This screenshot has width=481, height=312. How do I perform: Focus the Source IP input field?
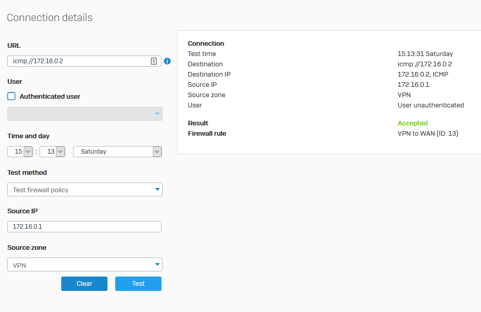pos(84,227)
